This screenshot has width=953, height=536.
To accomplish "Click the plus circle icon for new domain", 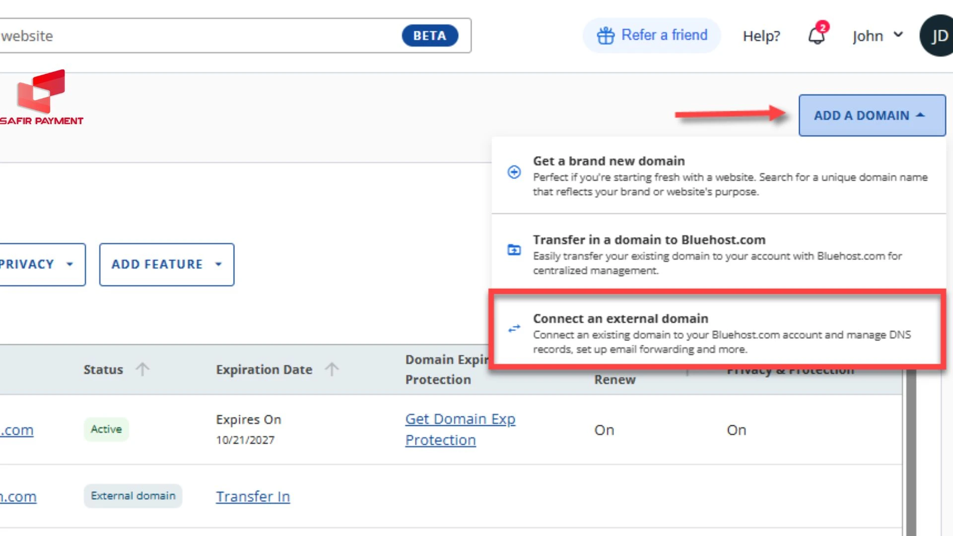I will click(514, 172).
